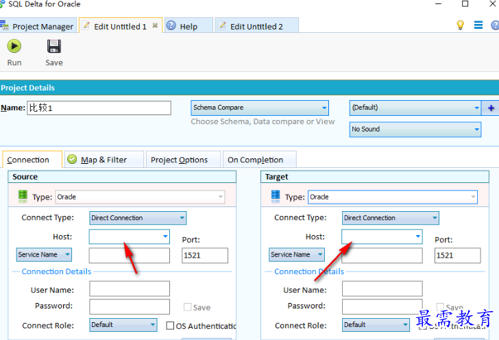Open the On Completion tab
This screenshot has height=340, width=499.
click(260, 160)
